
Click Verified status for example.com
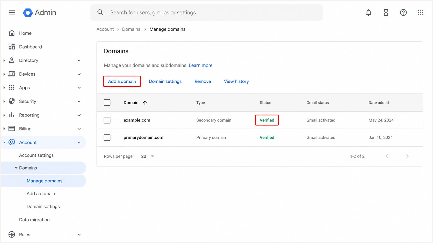pos(267,120)
